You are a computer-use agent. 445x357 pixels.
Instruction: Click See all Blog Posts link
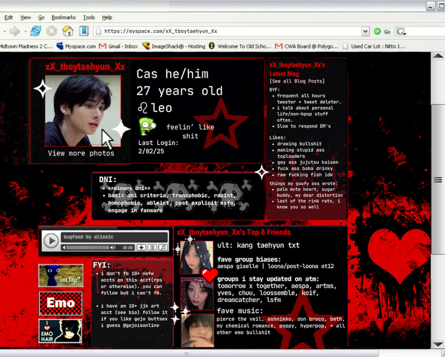297,81
